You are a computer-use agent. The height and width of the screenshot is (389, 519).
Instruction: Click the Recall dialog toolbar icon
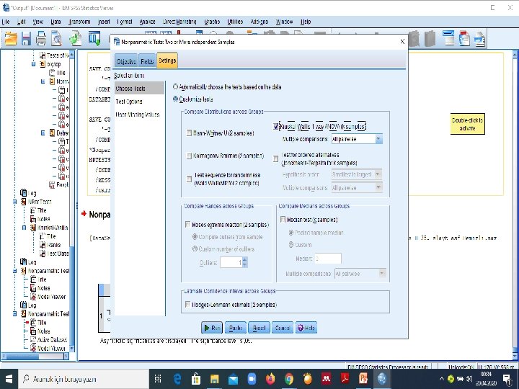[x=94, y=38]
